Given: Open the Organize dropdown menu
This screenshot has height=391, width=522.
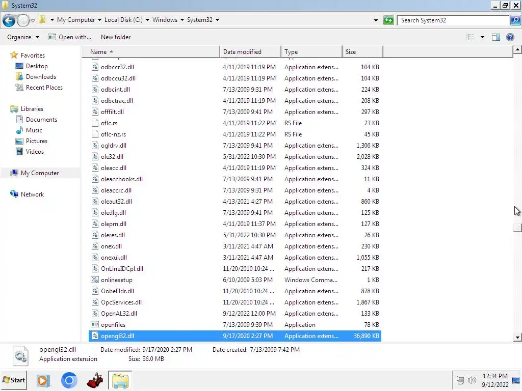Looking at the screenshot, I should pos(23,37).
